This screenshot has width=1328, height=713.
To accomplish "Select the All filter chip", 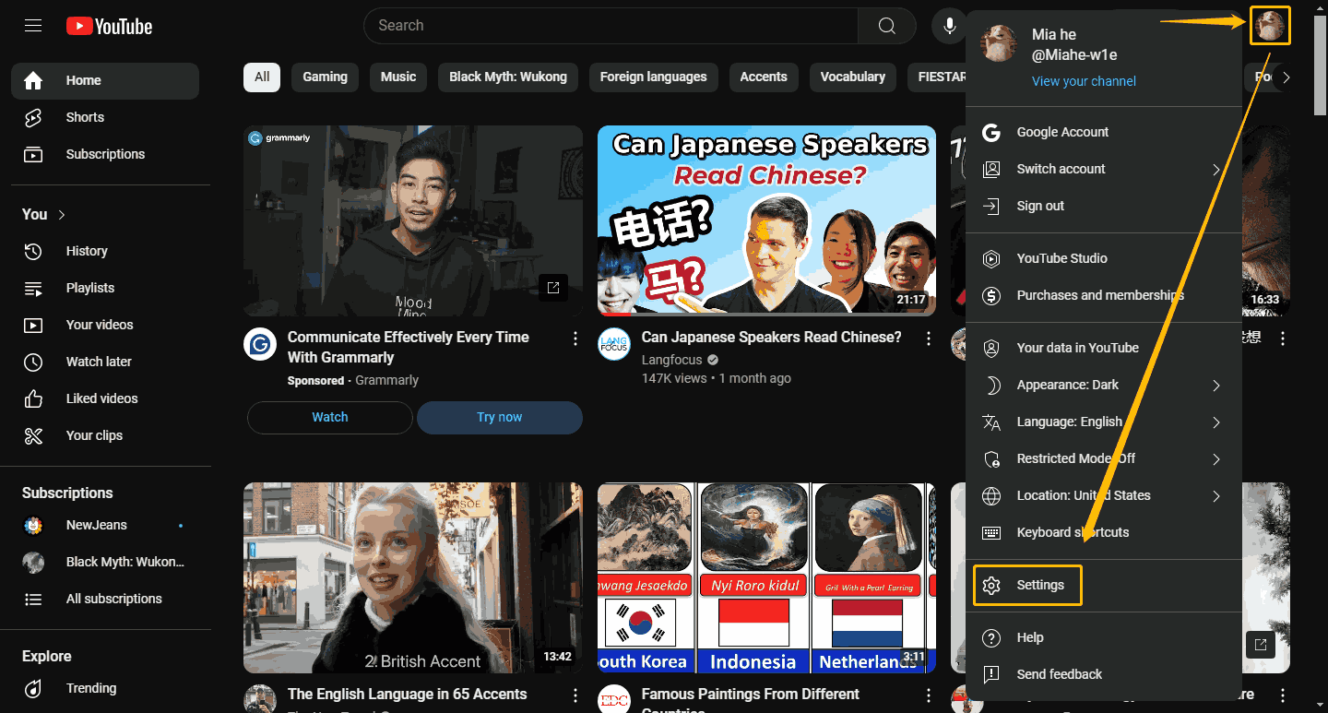I will click(x=262, y=77).
